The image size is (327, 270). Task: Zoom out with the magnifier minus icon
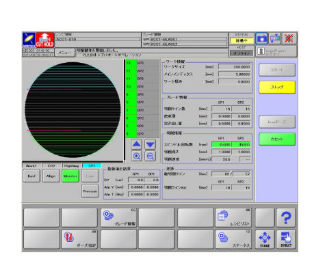(150, 156)
